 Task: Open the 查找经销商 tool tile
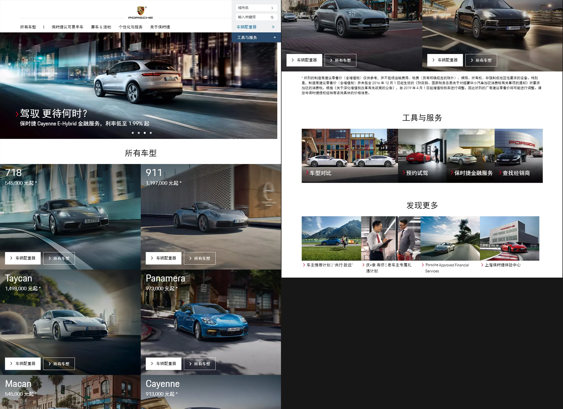519,156
